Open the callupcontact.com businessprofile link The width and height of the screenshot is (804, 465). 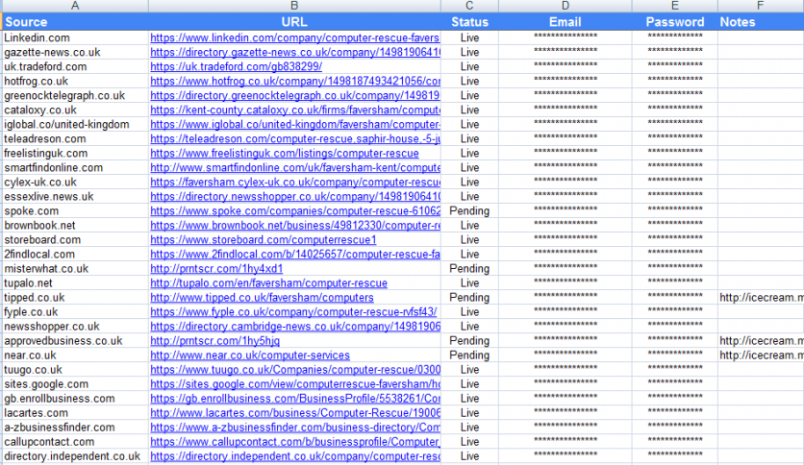(295, 441)
